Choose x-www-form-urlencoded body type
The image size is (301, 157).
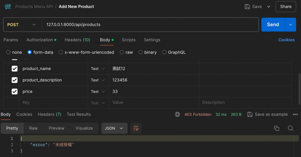click(x=61, y=52)
